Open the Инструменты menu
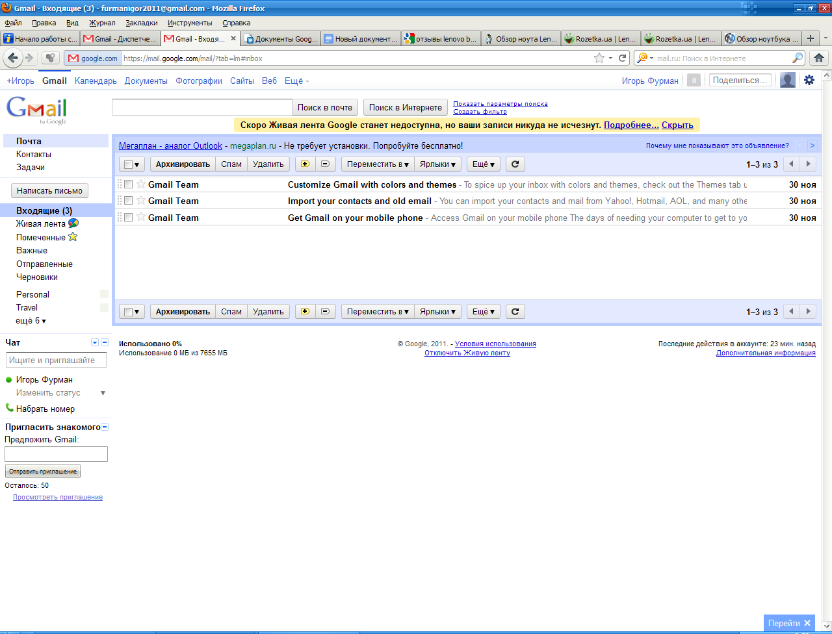832x634 pixels. pos(190,23)
